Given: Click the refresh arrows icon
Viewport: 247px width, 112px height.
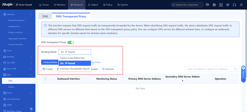Looking at the screenshot, I should click(x=103, y=69).
